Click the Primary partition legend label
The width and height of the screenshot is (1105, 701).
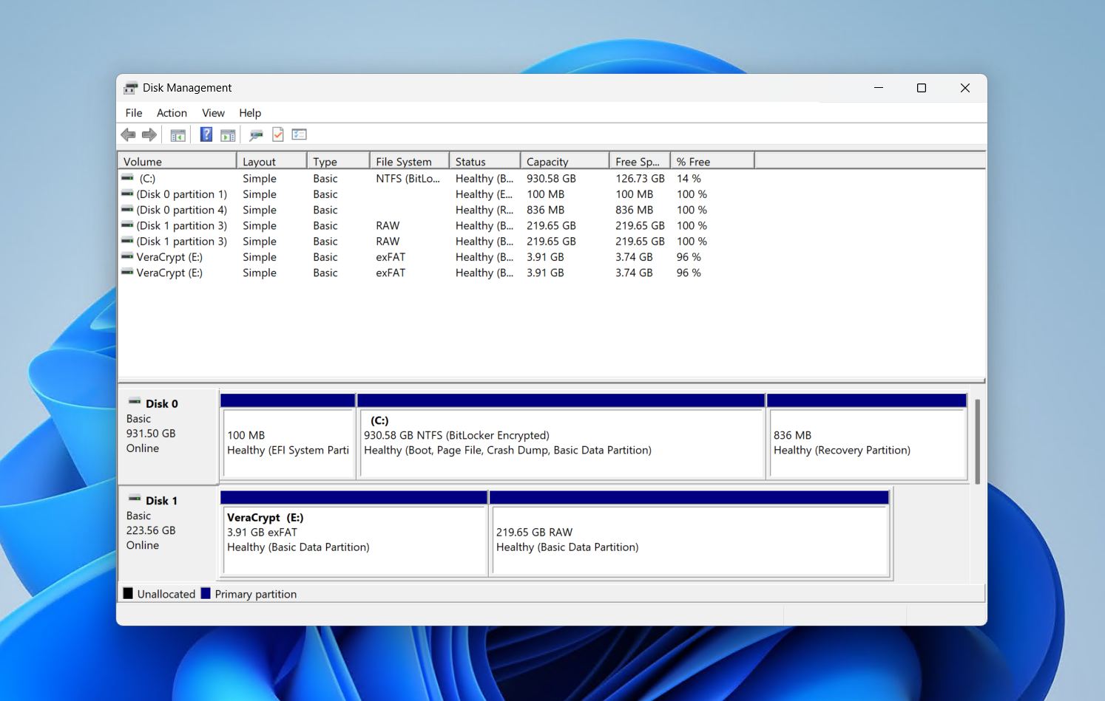coord(256,594)
